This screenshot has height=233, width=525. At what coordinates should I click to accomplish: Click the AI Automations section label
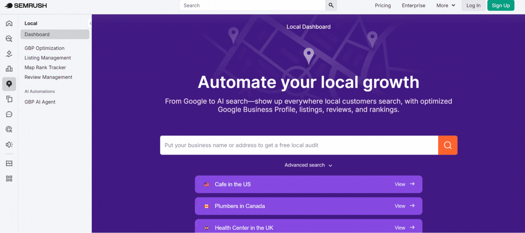click(40, 91)
